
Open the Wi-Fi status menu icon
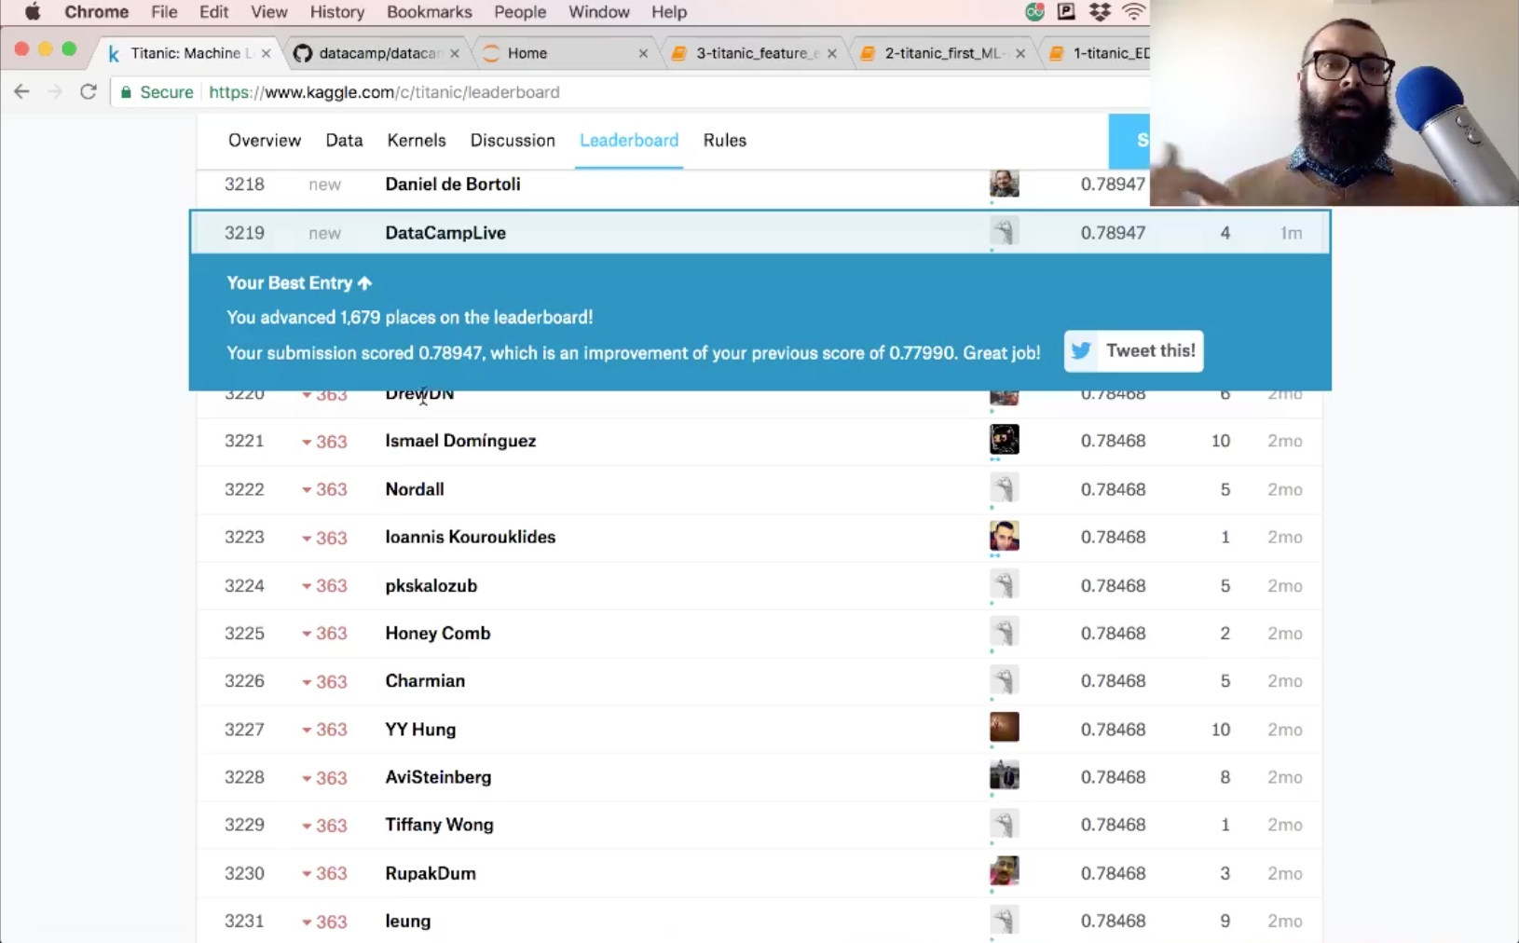[1133, 12]
